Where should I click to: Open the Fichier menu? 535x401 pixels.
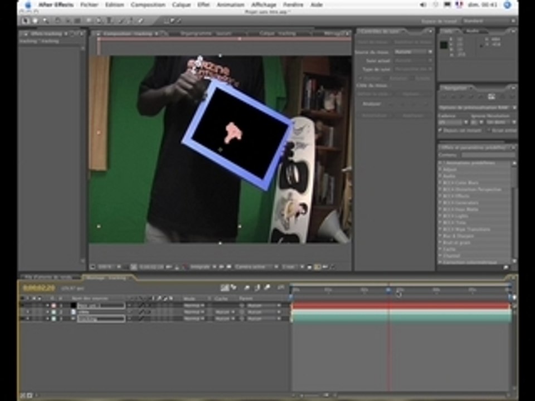(89, 5)
